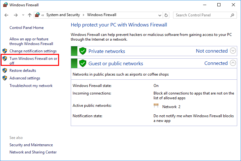
Task: Go up one folder level
Action: [29, 15]
